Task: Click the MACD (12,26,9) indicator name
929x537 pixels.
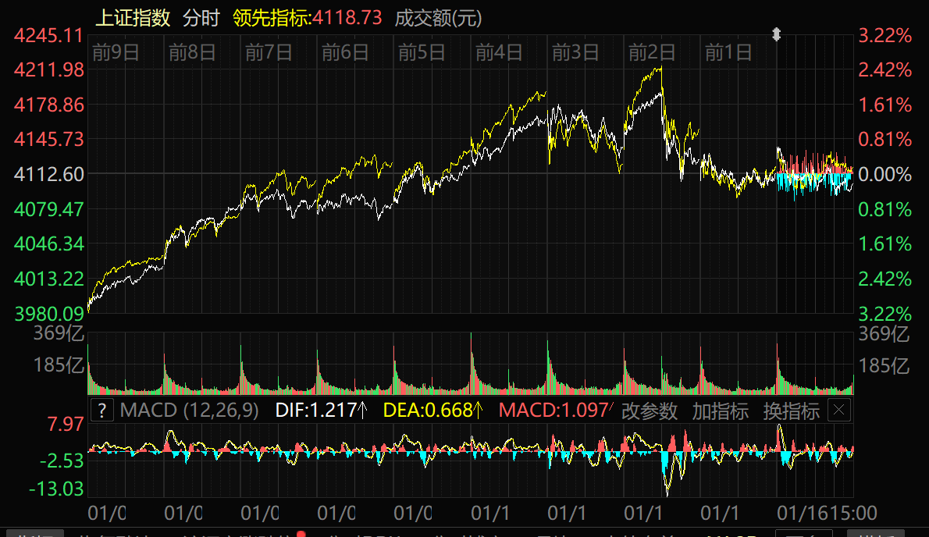Action: point(189,411)
